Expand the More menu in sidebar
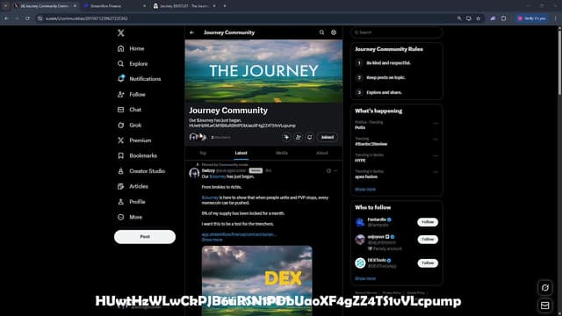 130,217
